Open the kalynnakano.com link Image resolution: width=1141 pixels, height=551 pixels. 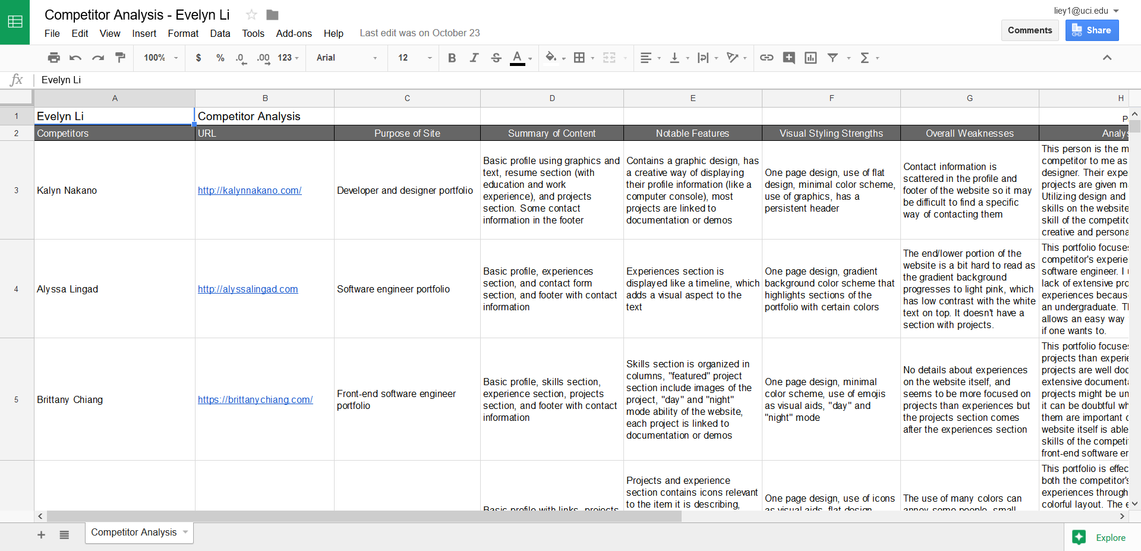click(x=250, y=191)
